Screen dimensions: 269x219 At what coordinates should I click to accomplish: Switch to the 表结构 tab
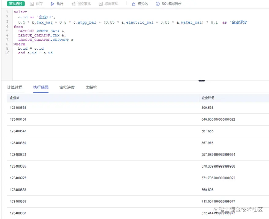91,87
